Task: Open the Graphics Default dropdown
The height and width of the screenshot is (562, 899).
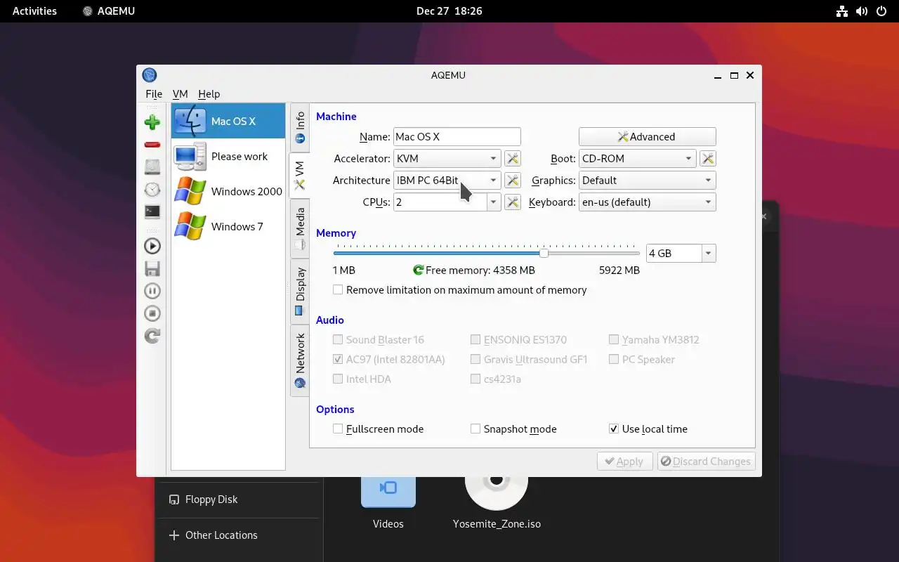Action: 648,181
